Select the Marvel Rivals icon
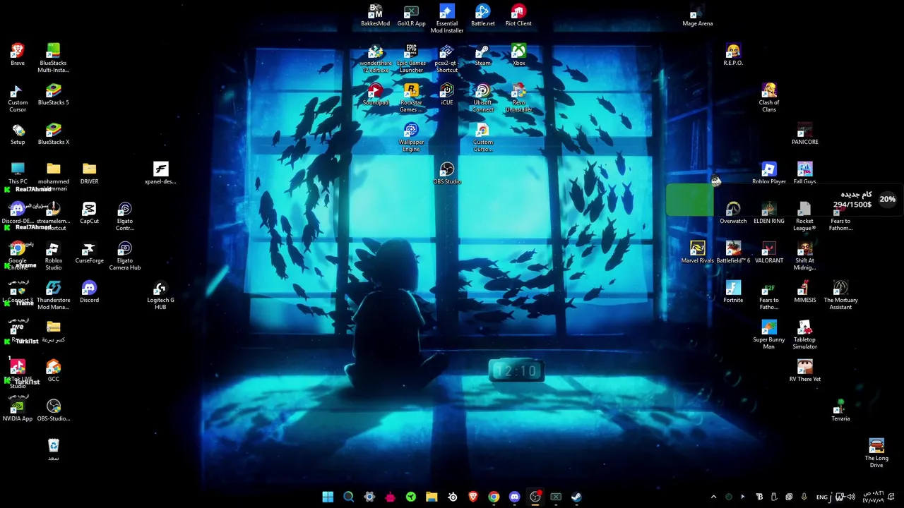This screenshot has width=904, height=508. pyautogui.click(x=698, y=253)
